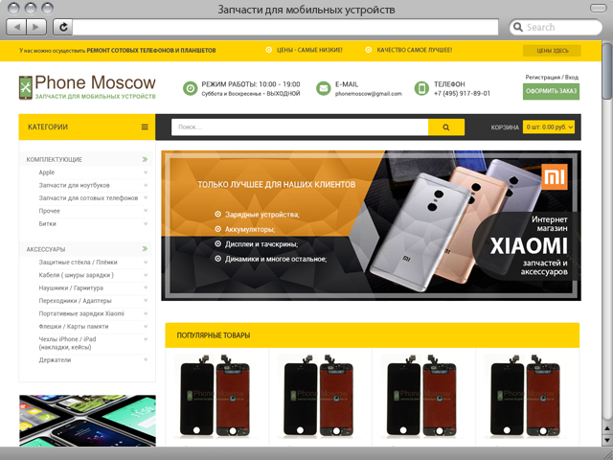
Task: Click the green phone icon by ТЕЛЕФОН
Action: 421,88
